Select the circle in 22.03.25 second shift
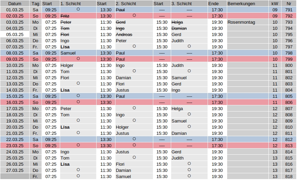299x188 pixels. coord(134,139)
